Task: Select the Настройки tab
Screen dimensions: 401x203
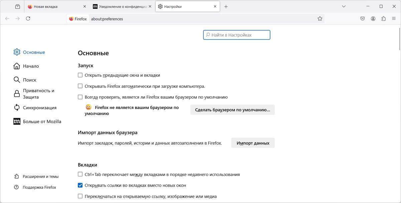Action: click(x=187, y=7)
